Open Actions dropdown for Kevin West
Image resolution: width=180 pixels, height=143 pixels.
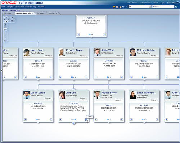119,56
